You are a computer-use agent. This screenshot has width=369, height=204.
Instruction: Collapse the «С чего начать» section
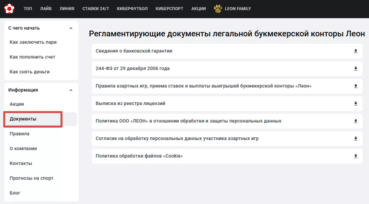click(x=71, y=28)
